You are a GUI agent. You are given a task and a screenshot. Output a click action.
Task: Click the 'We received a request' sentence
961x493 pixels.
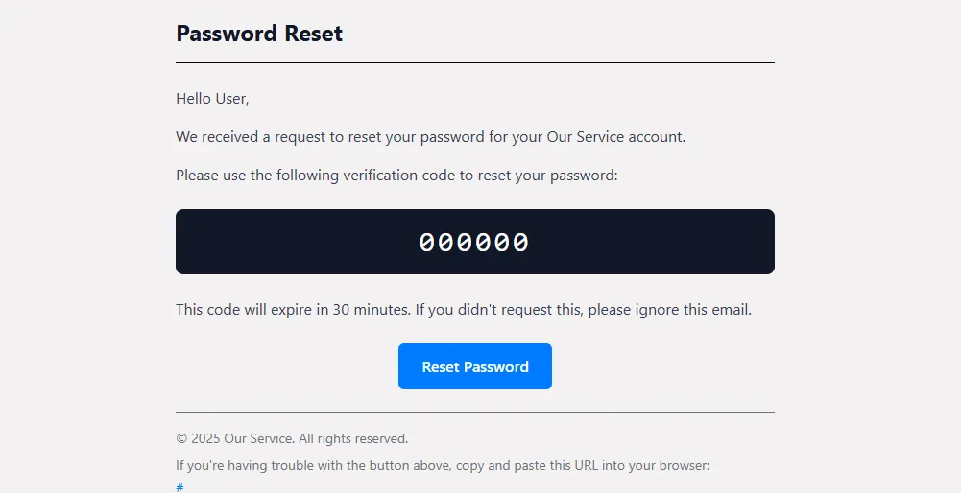(x=430, y=136)
